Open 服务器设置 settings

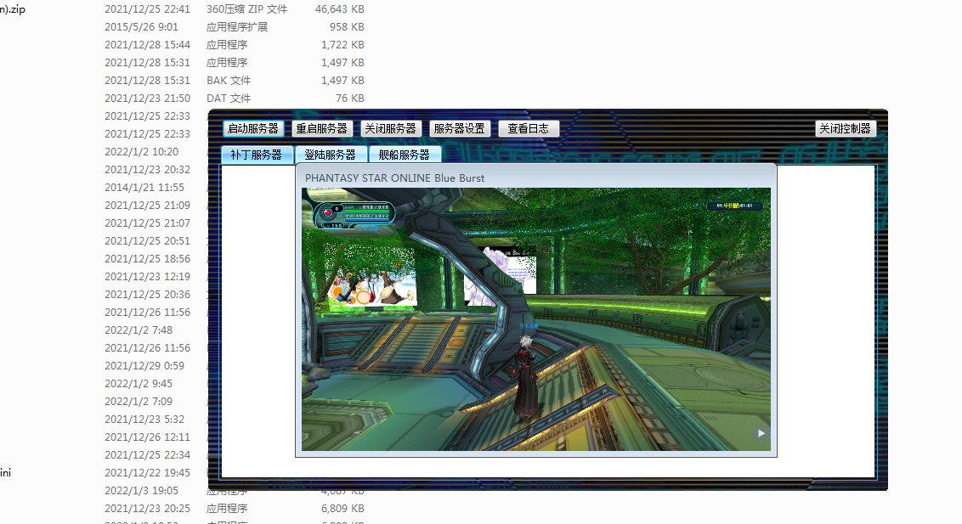tap(459, 129)
